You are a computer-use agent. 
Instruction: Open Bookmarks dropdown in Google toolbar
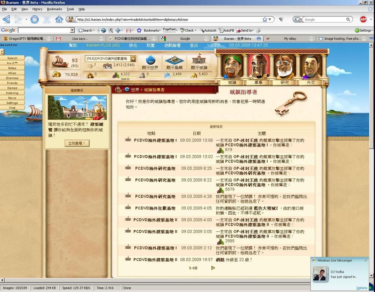(x=160, y=30)
